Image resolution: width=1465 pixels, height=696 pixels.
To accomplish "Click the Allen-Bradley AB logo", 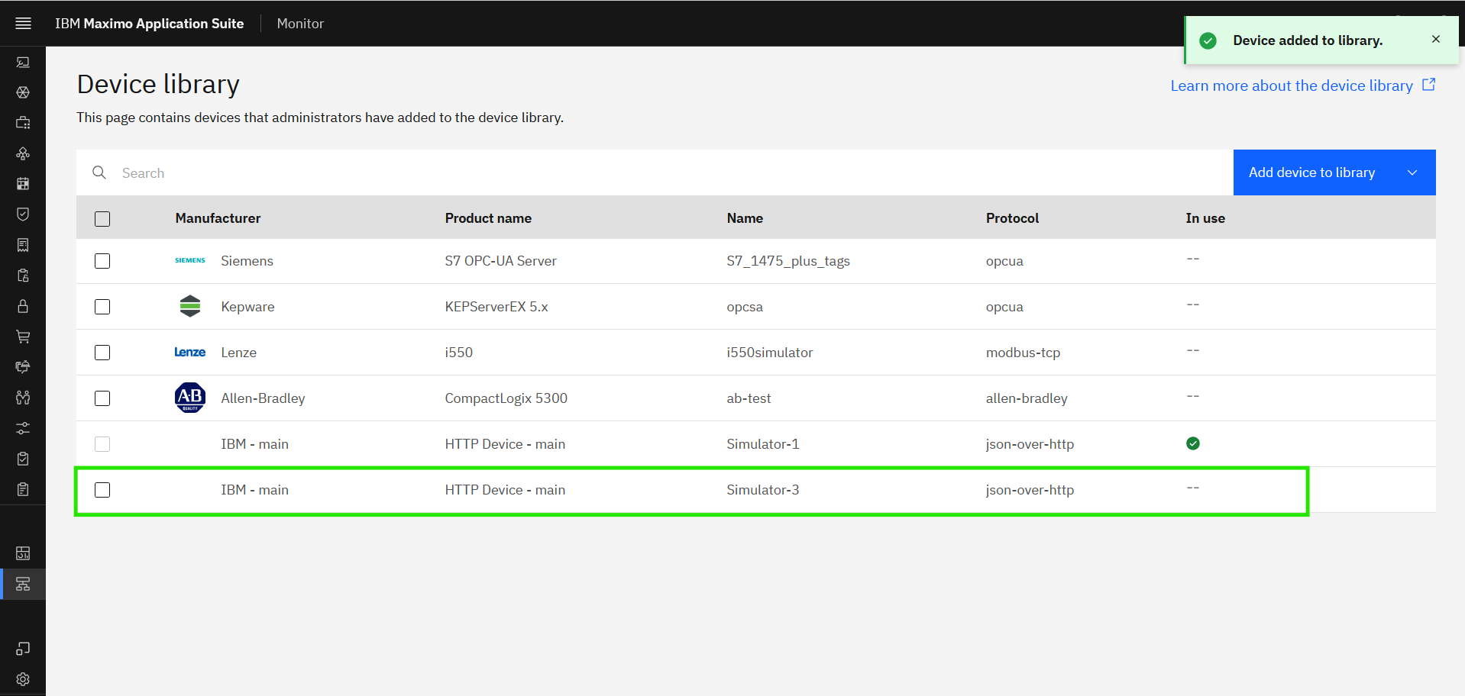I will click(190, 398).
